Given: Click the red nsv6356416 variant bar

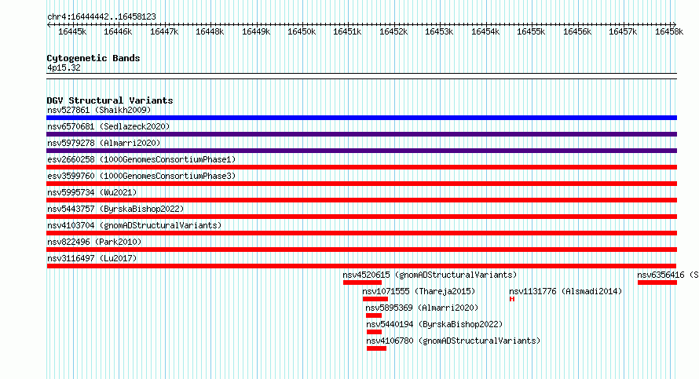Looking at the screenshot, I should [x=657, y=282].
